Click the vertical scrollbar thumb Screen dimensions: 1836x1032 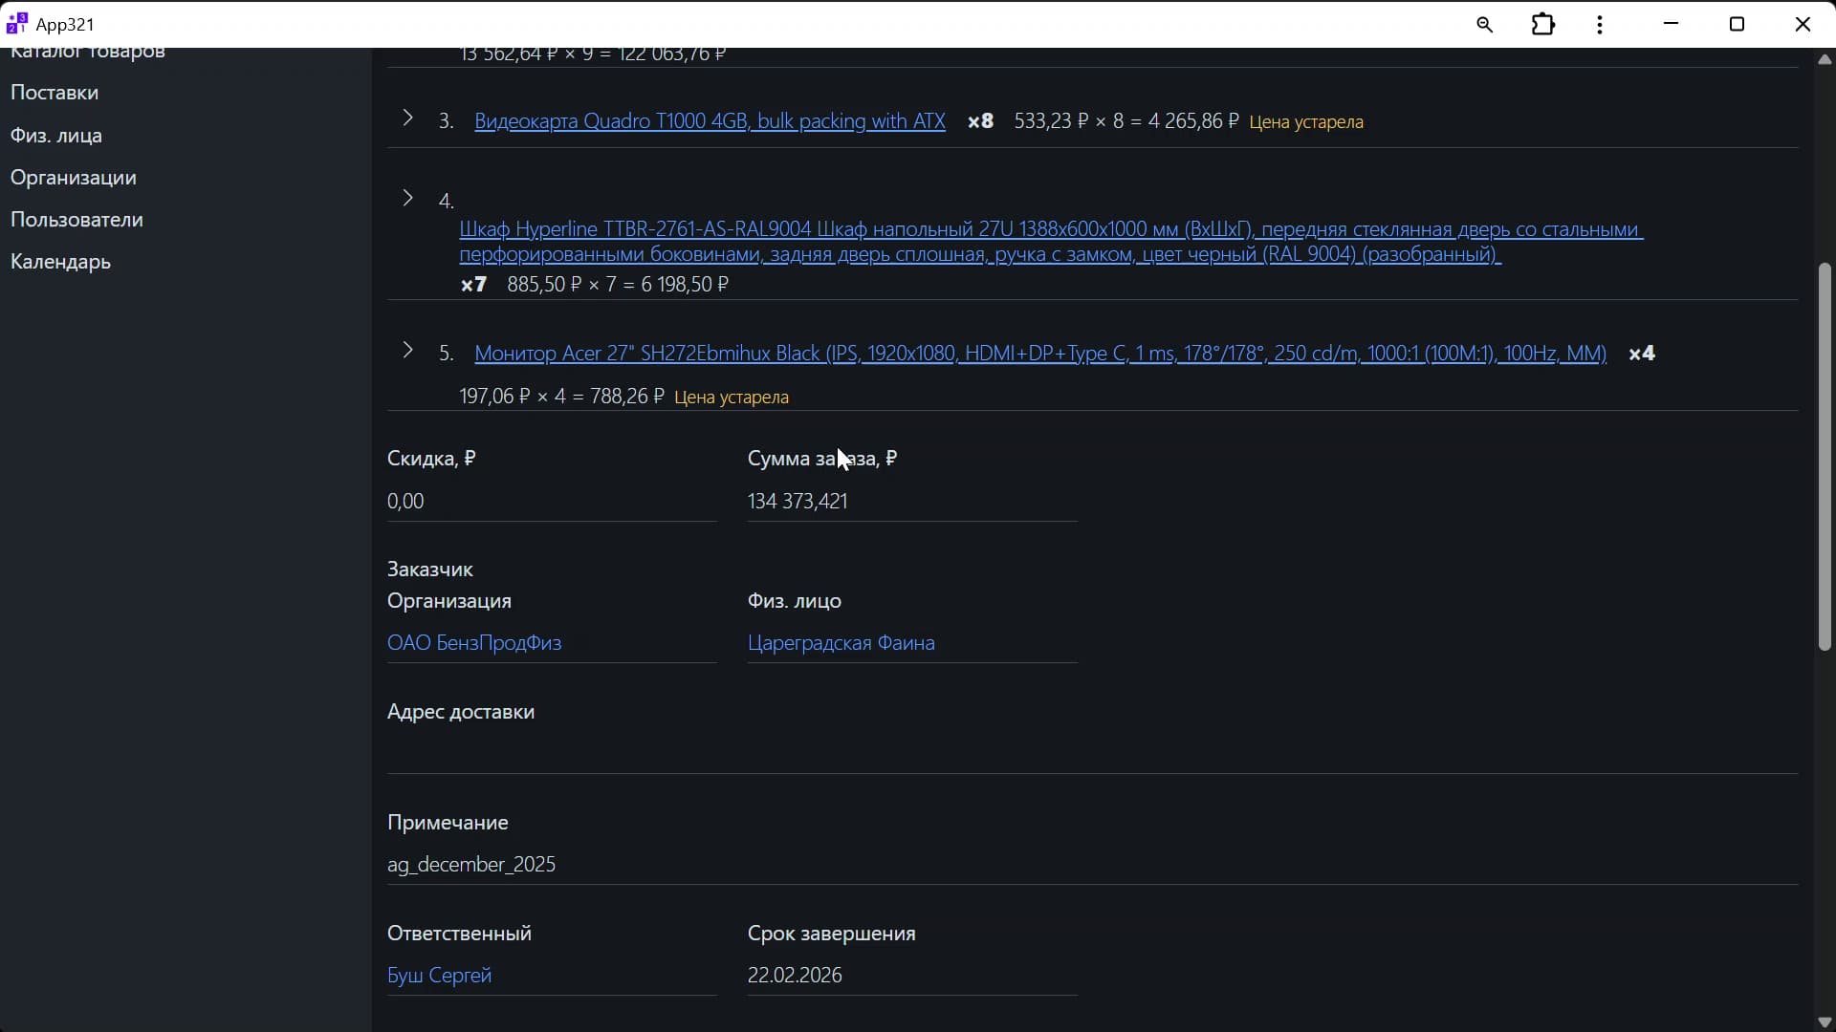coord(1824,459)
